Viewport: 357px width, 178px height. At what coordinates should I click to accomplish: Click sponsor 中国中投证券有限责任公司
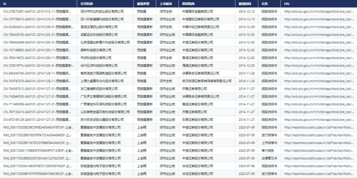pos(201,27)
